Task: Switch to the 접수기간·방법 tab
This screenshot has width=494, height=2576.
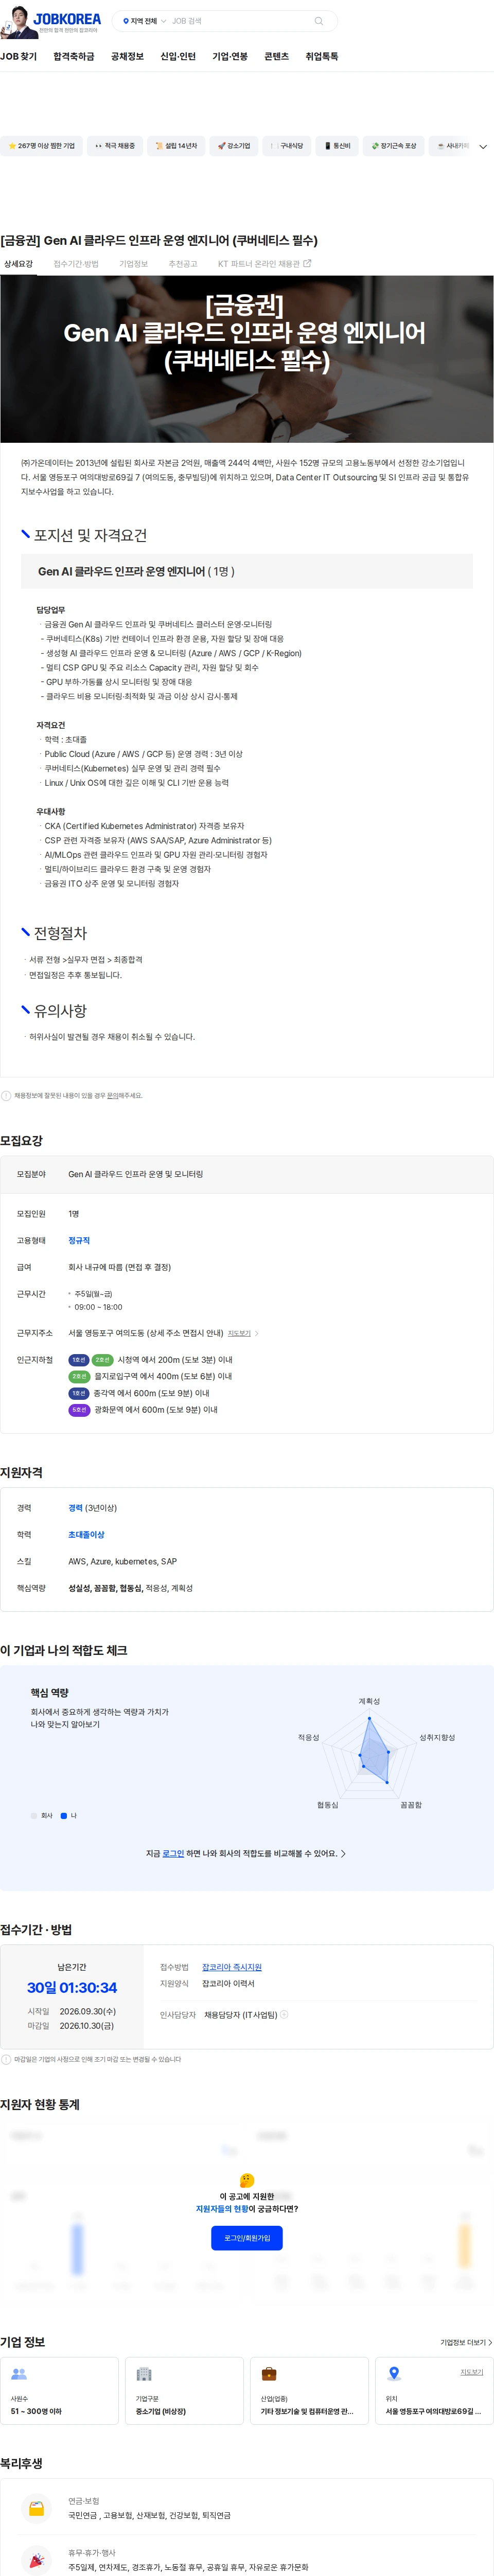Action: (x=76, y=264)
